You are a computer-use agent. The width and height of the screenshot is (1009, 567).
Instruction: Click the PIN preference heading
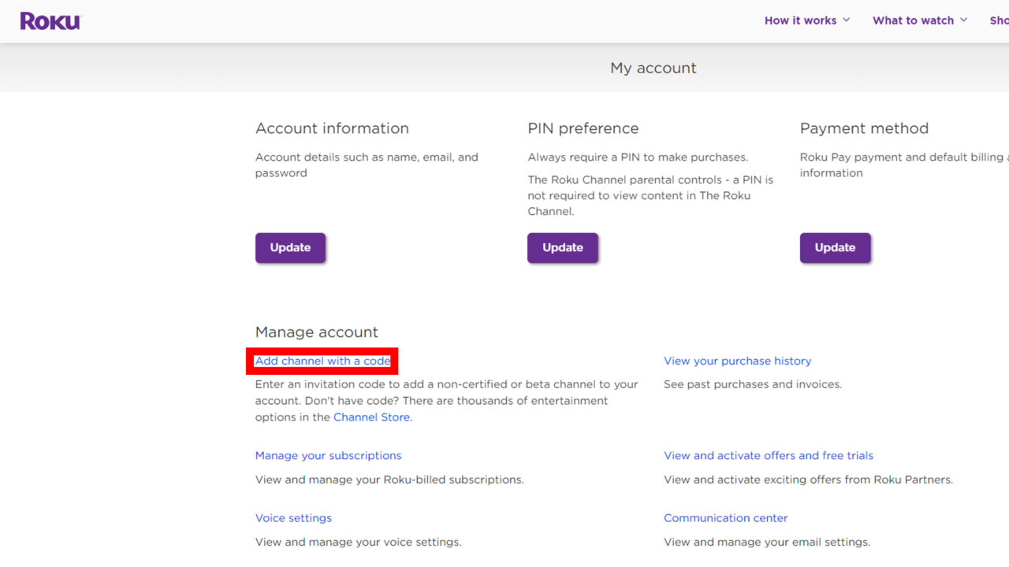(x=583, y=128)
